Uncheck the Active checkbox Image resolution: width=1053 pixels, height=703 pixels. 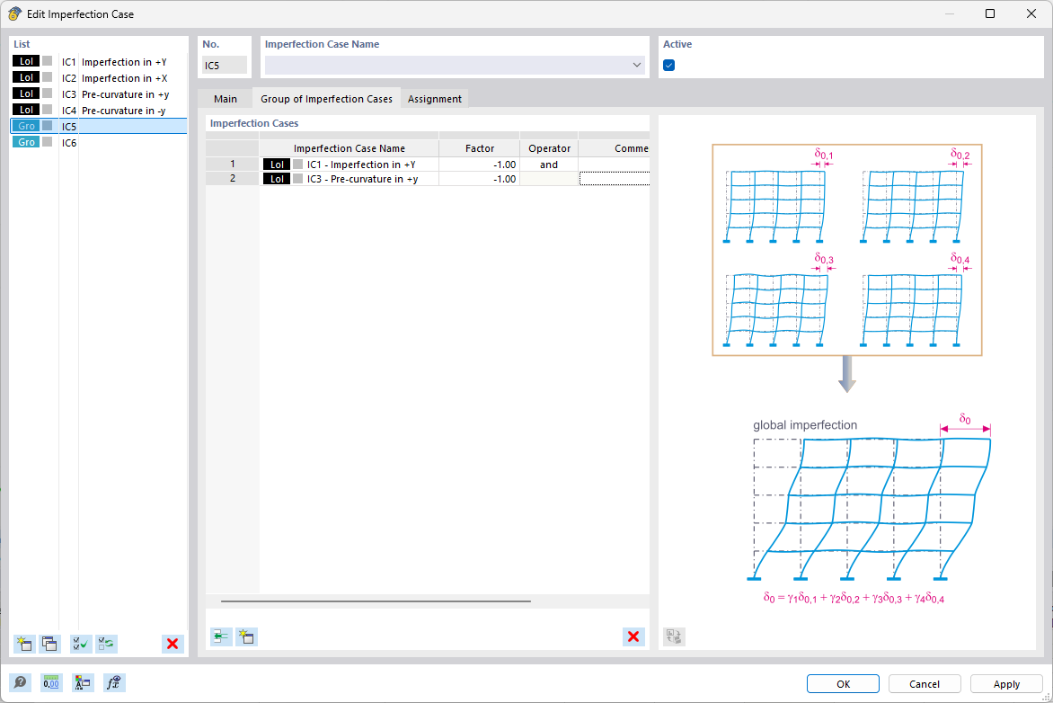pyautogui.click(x=668, y=66)
